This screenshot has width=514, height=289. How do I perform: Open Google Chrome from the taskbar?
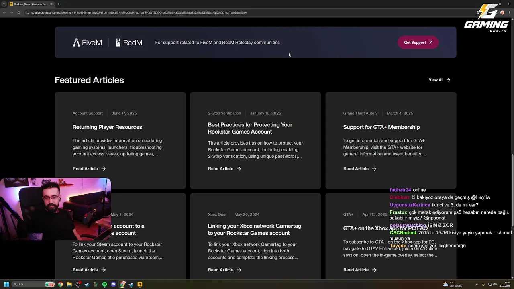coord(60,284)
